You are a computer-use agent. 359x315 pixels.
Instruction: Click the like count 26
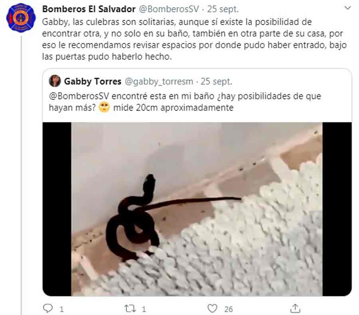228,309
